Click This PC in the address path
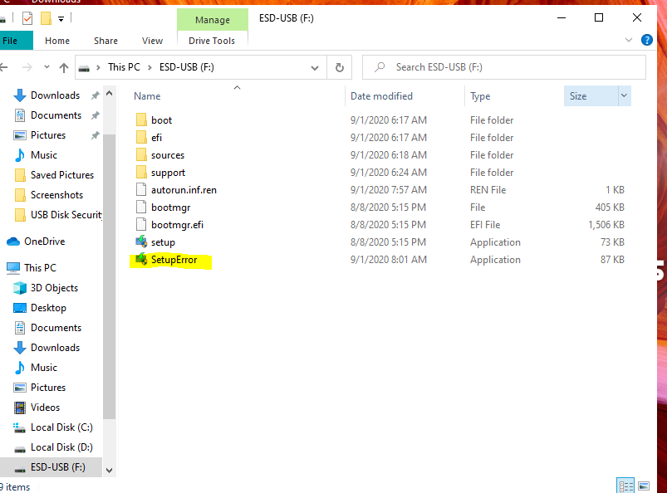Image resolution: width=667 pixels, height=493 pixels. click(x=124, y=67)
